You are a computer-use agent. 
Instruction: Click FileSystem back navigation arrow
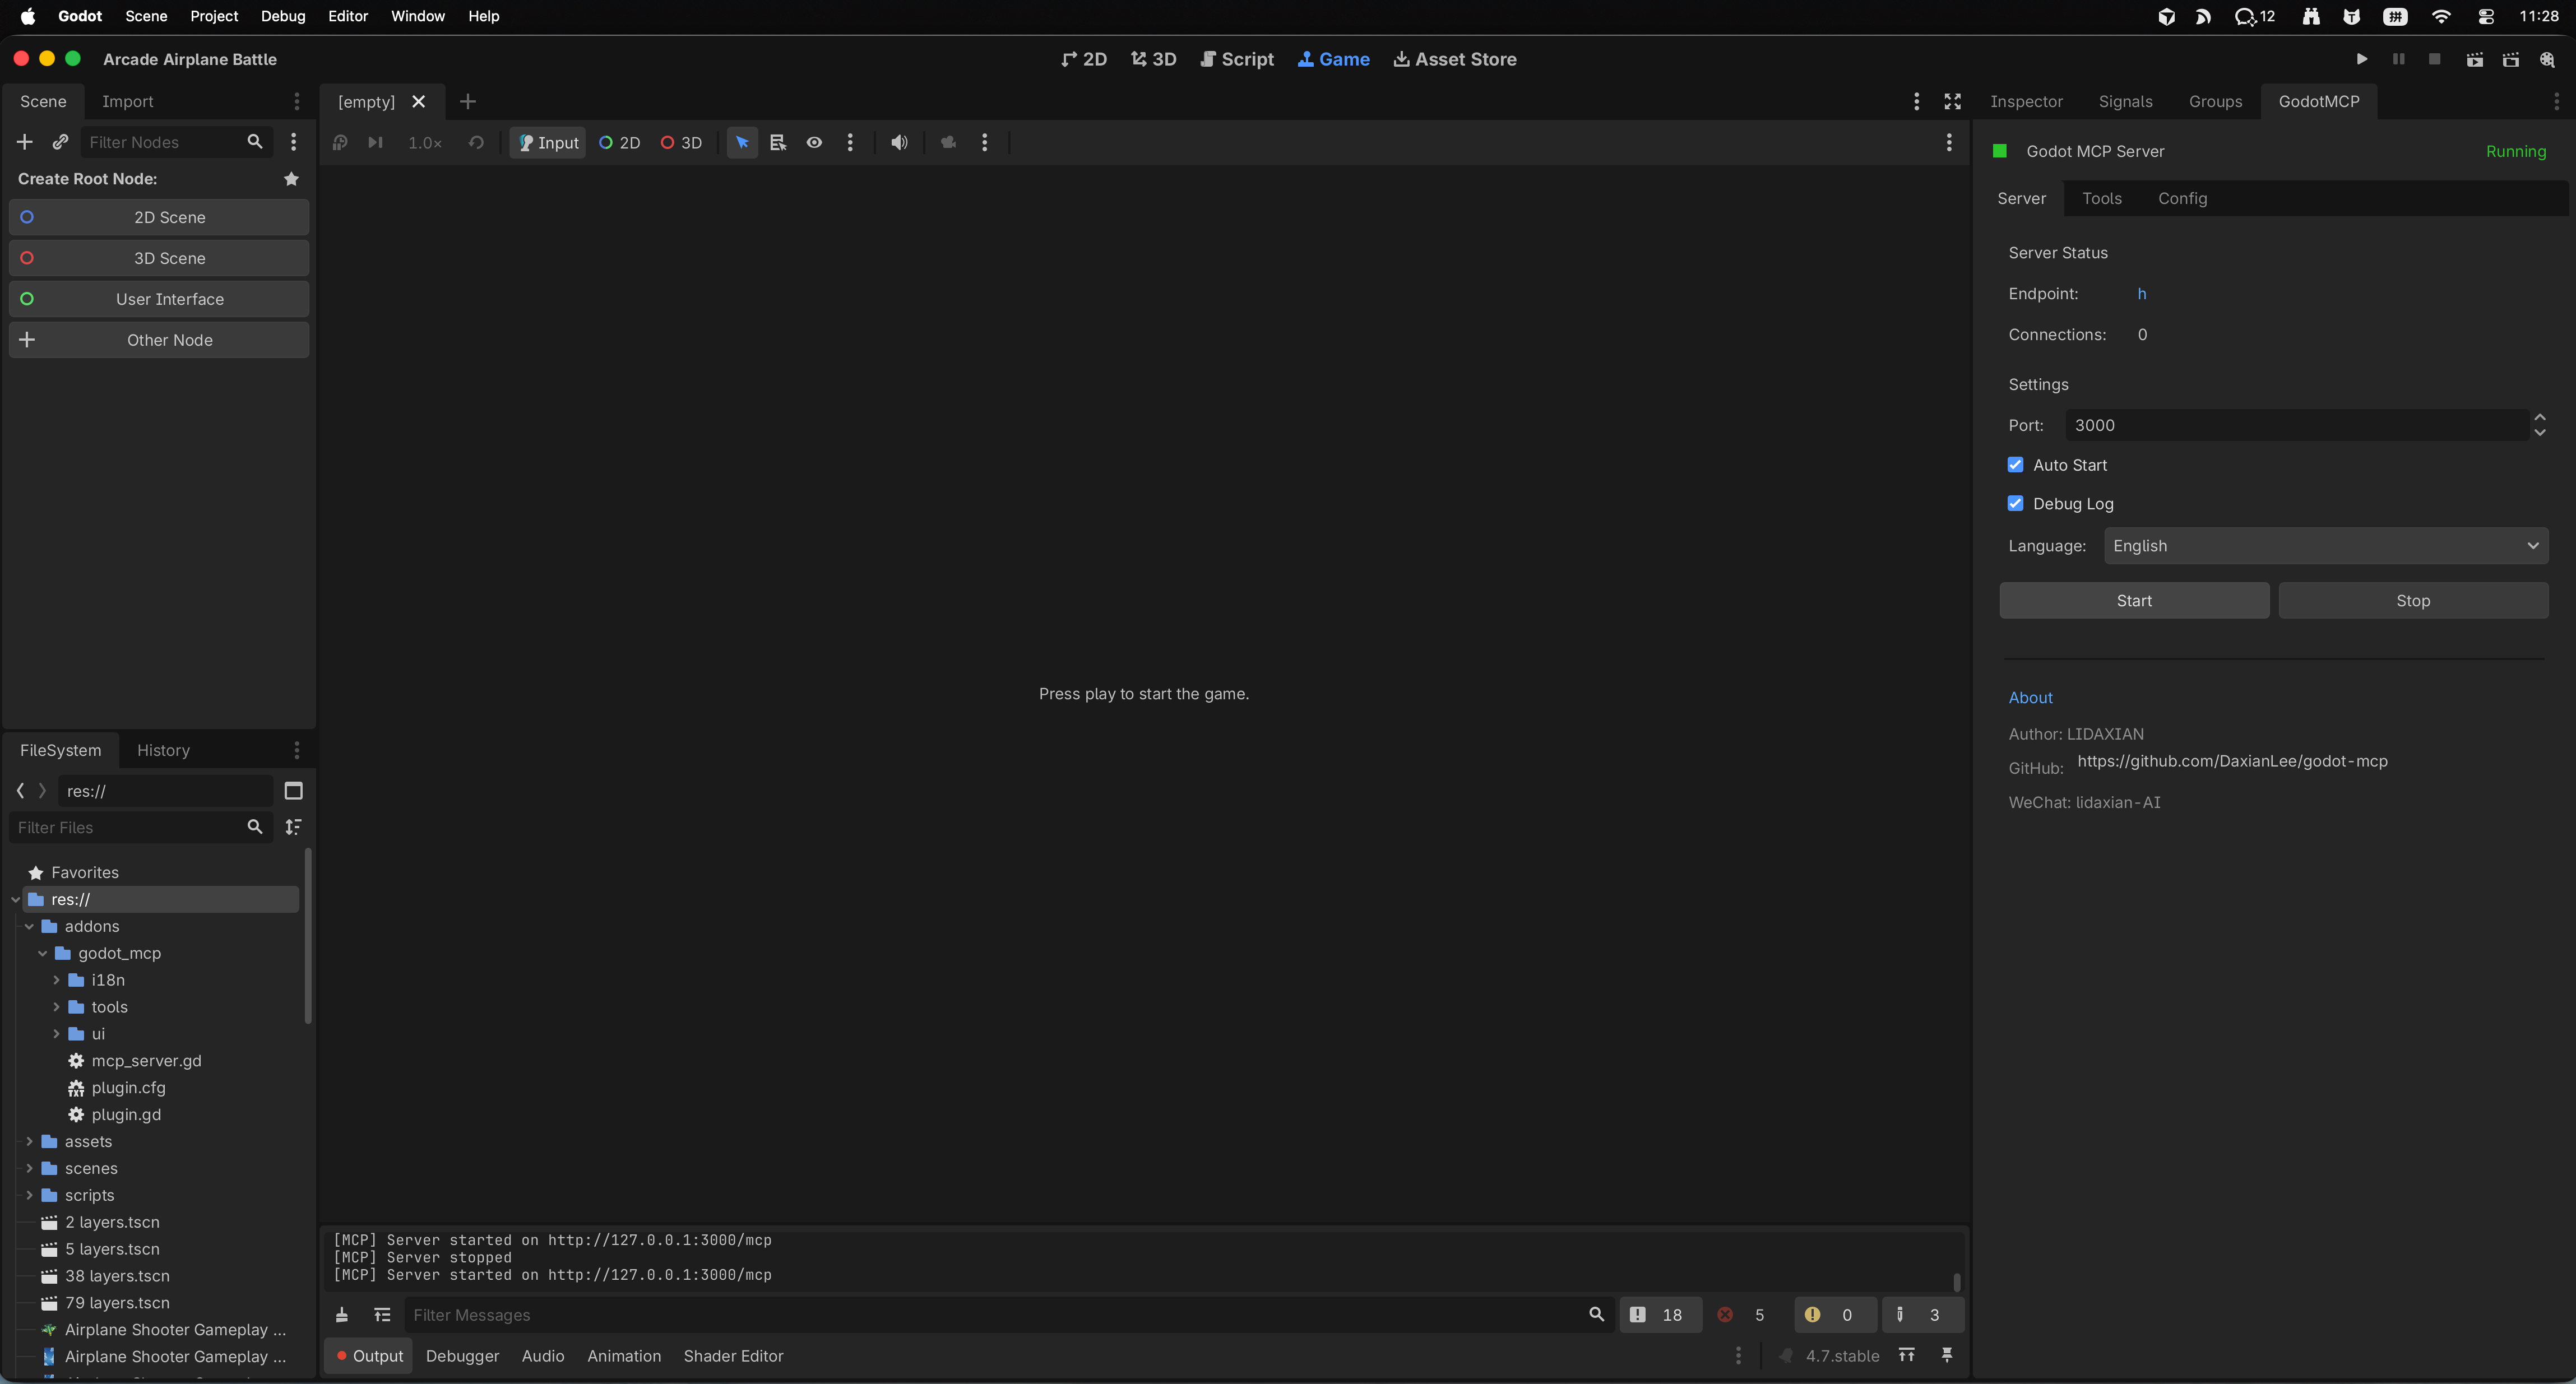20,791
